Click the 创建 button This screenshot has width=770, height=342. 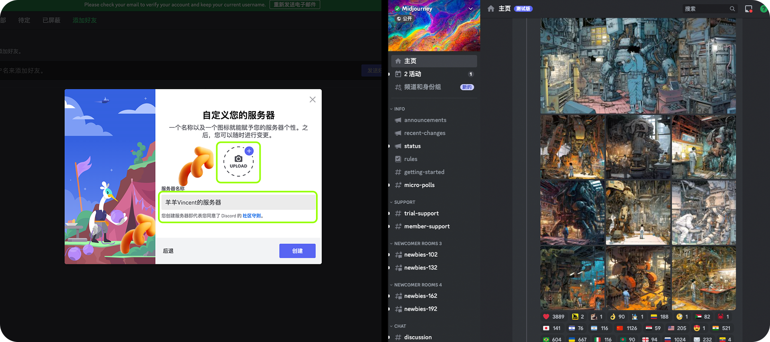[297, 251]
